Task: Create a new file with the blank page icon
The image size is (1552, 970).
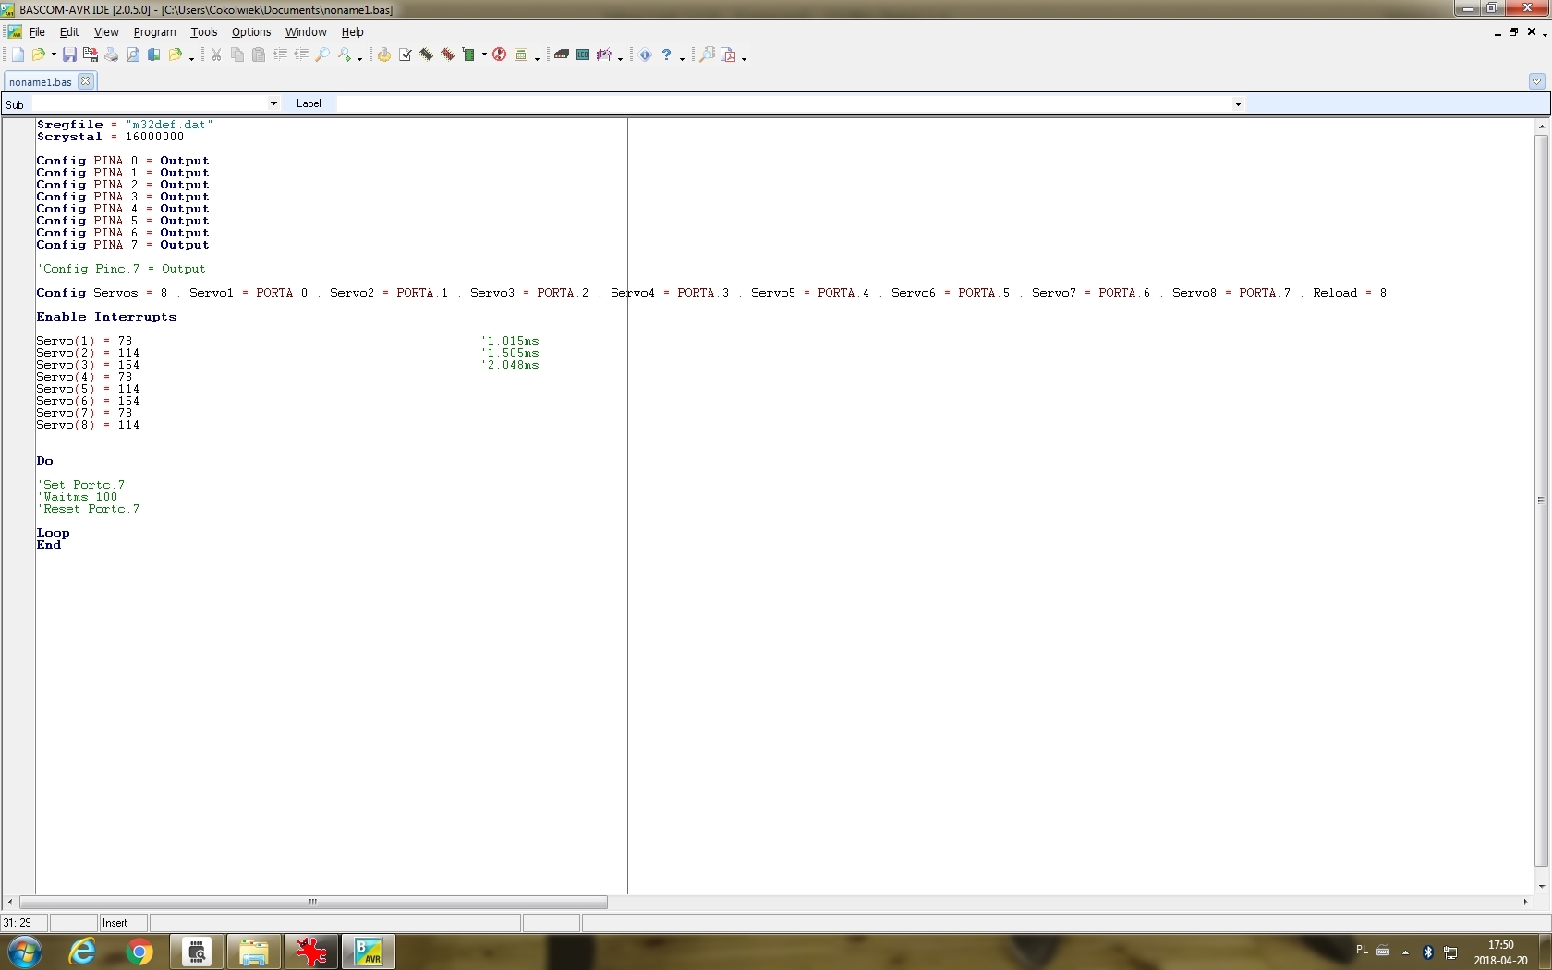Action: click(x=18, y=55)
